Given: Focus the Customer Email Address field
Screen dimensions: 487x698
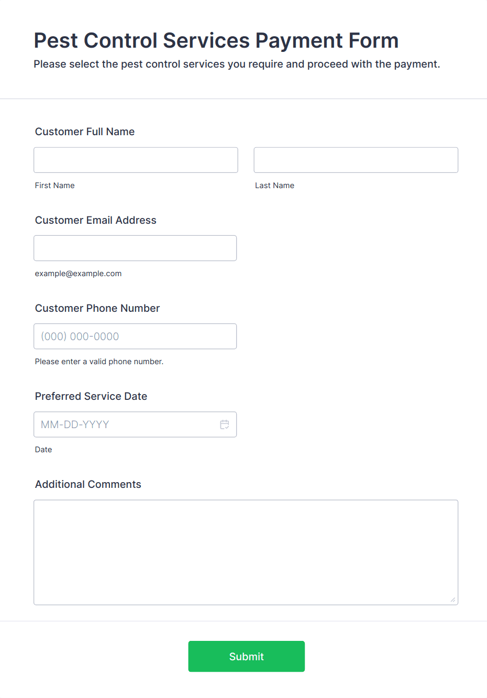Looking at the screenshot, I should click(x=135, y=248).
